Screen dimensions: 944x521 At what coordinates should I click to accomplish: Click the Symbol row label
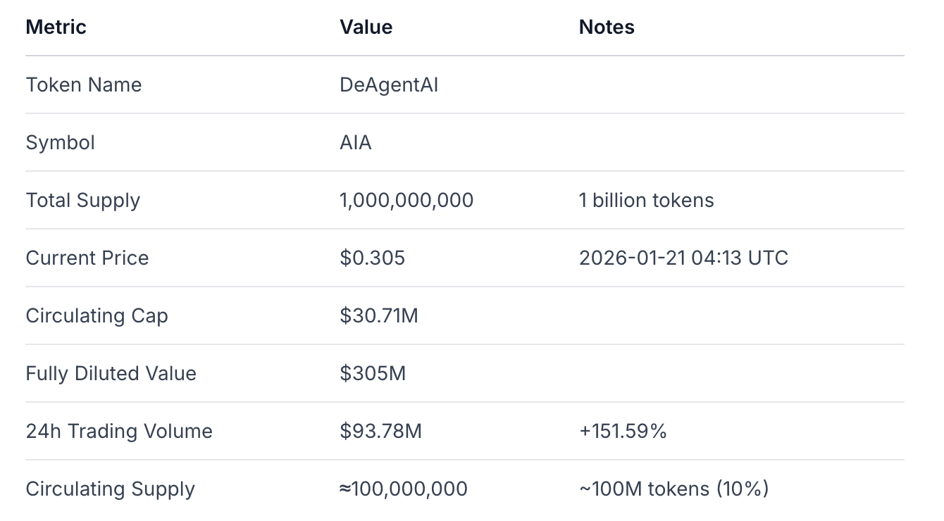coord(60,143)
